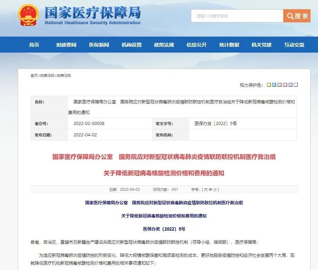The height and width of the screenshot is (270, 318).
Task: Click the 名称: label cell
Action: tap(49, 107)
